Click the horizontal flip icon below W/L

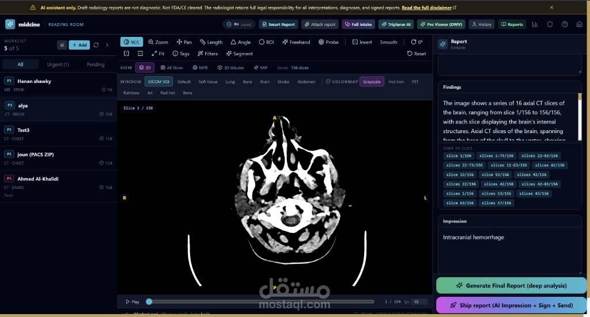(x=126, y=54)
